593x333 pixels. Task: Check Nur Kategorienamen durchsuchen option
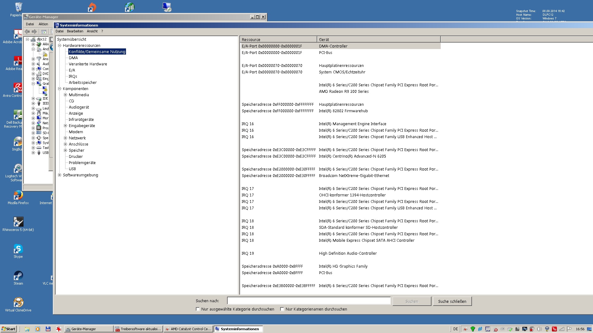282,309
